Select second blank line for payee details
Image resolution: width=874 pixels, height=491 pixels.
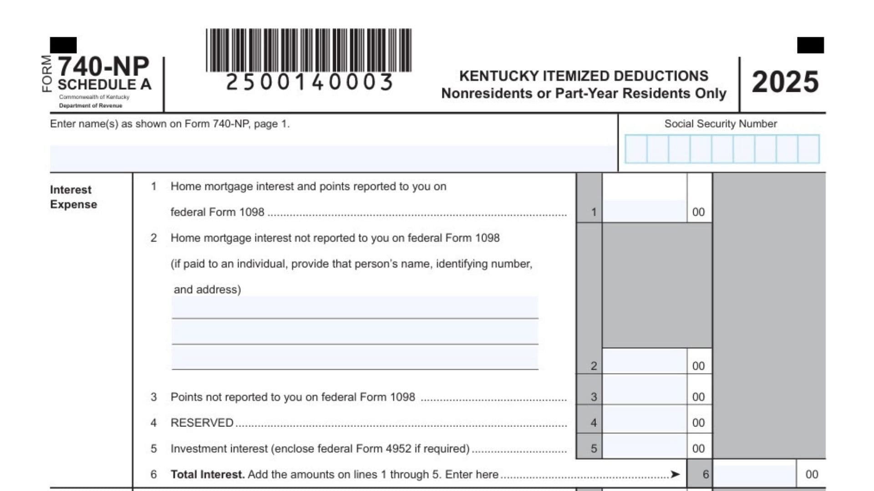coord(355,332)
